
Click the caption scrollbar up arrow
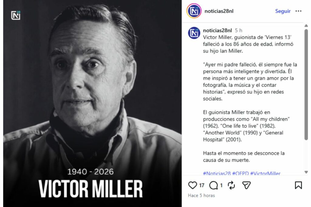coord(306,25)
